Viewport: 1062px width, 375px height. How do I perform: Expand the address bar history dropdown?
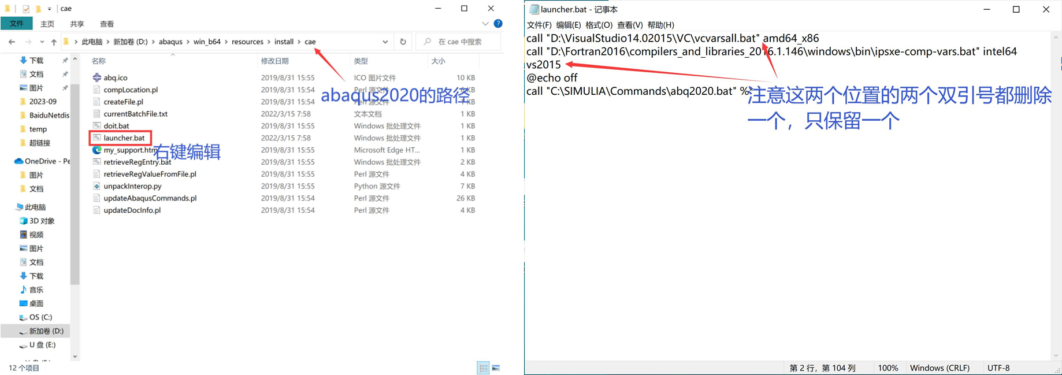(385, 42)
